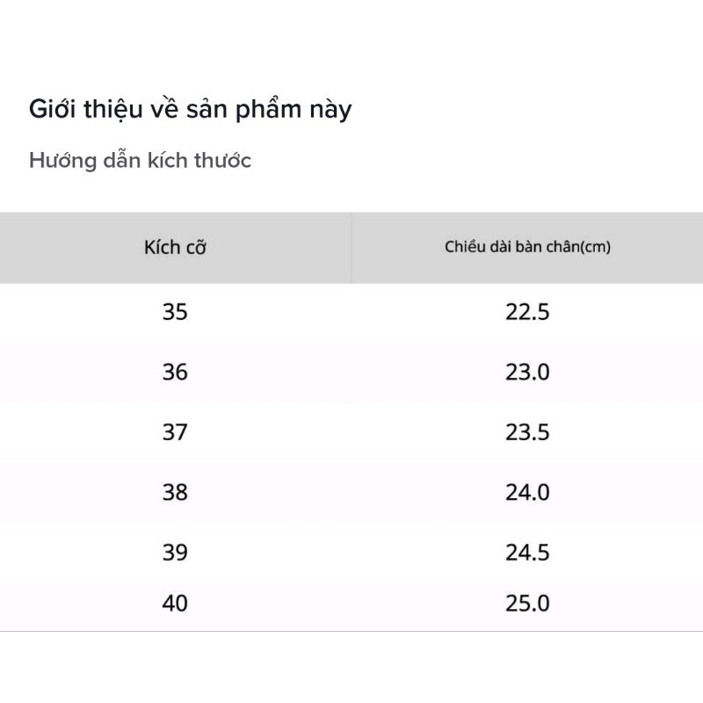Click the 24.5 foot length value
703x703 pixels.
coord(527,553)
